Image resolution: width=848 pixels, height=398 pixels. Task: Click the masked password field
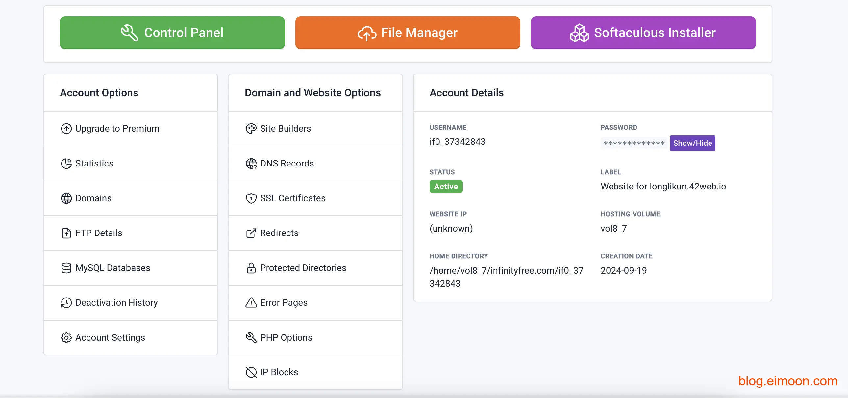point(634,143)
